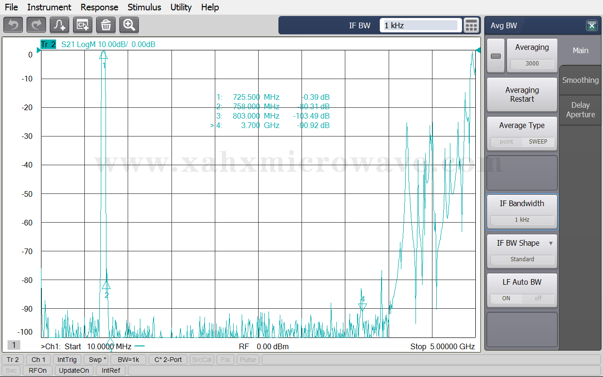Click the Undo arrow icon
This screenshot has width=603, height=377.
click(x=13, y=25)
